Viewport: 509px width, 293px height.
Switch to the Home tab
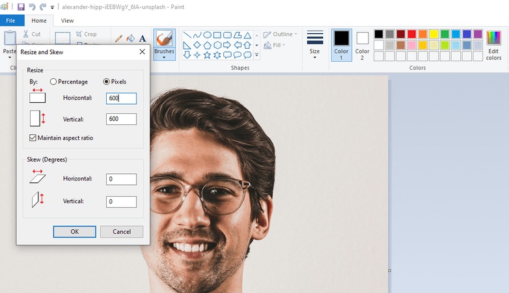[x=39, y=20]
